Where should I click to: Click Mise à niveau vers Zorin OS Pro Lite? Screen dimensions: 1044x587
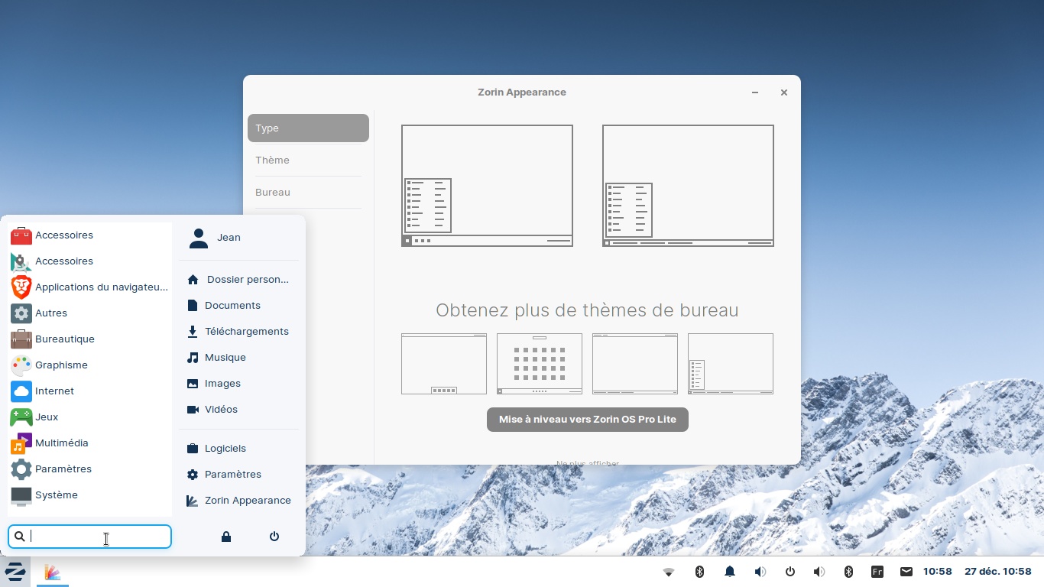(587, 420)
